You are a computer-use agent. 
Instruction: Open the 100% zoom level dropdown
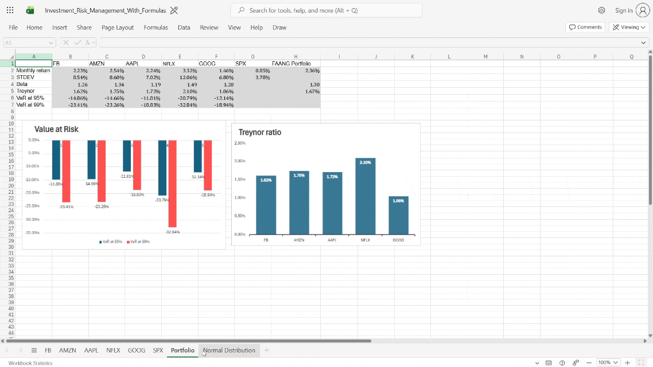pyautogui.click(x=608, y=363)
